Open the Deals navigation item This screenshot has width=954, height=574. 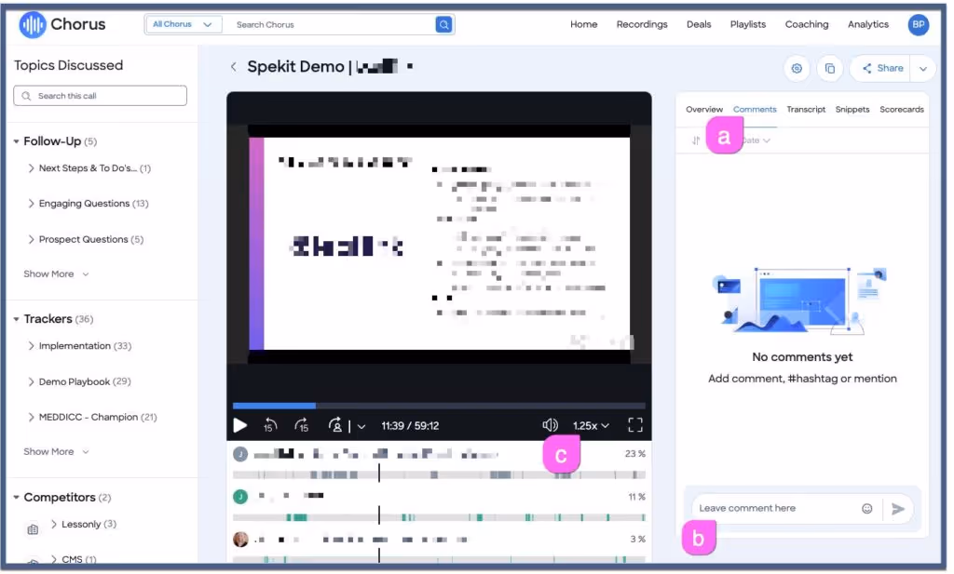click(699, 25)
